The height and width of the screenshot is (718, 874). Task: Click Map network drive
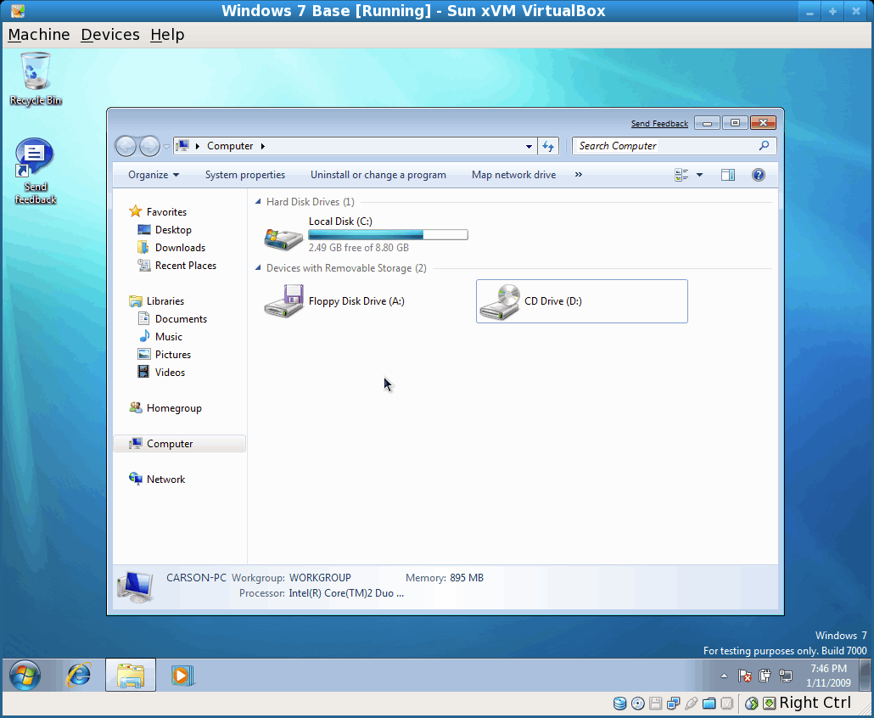(513, 175)
